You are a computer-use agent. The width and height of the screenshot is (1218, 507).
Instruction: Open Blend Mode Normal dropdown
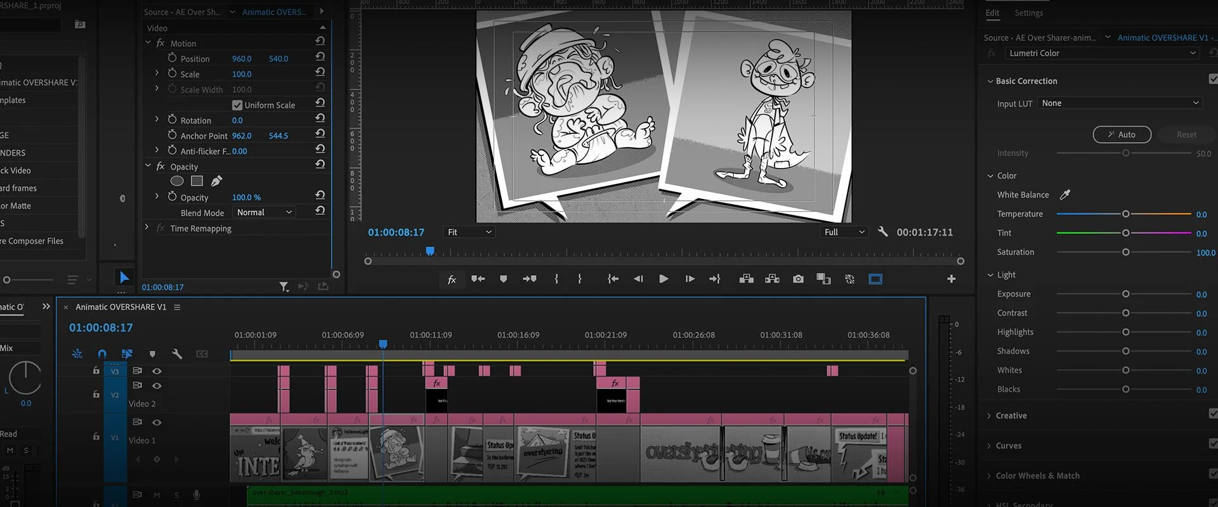pos(265,212)
